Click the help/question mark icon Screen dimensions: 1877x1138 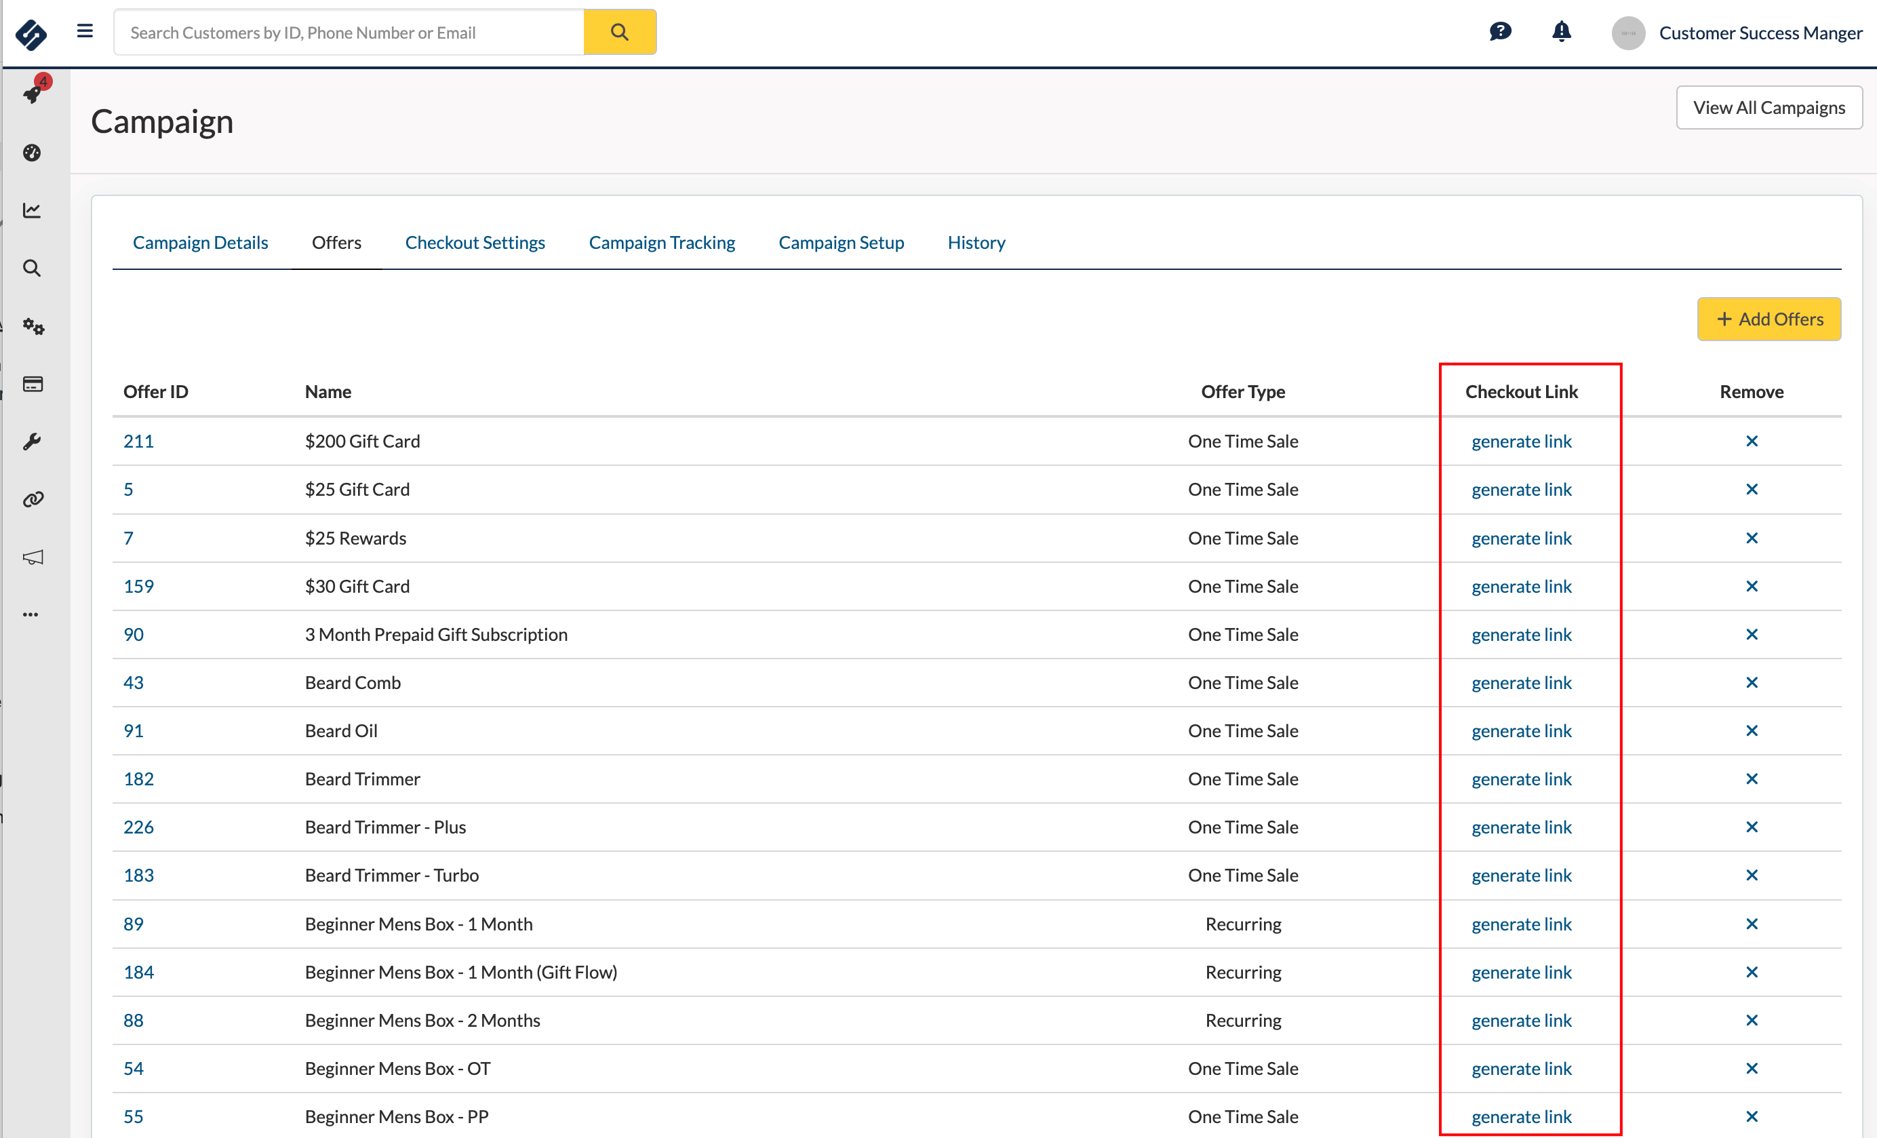(x=1499, y=32)
